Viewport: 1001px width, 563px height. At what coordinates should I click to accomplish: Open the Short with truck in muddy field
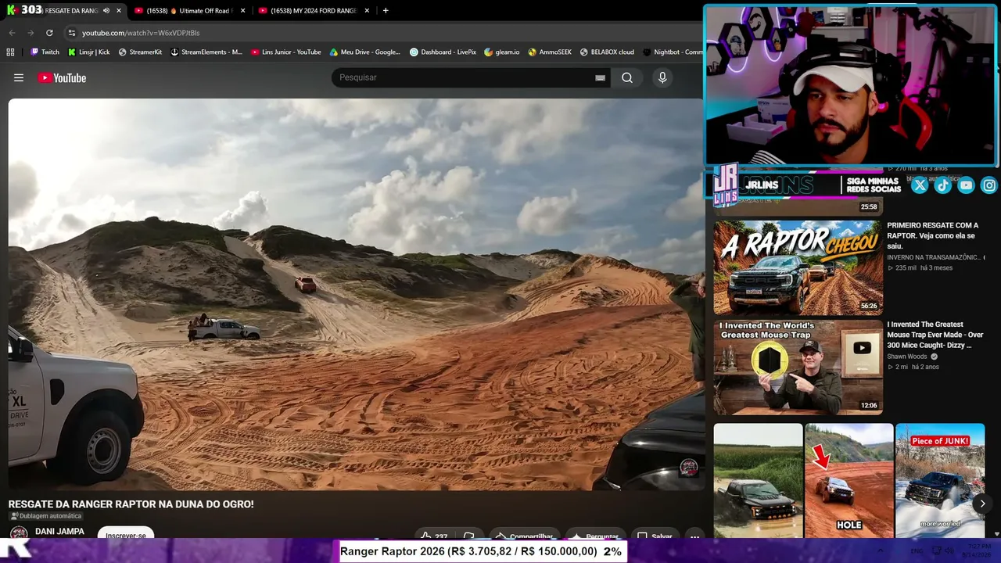[758, 480]
